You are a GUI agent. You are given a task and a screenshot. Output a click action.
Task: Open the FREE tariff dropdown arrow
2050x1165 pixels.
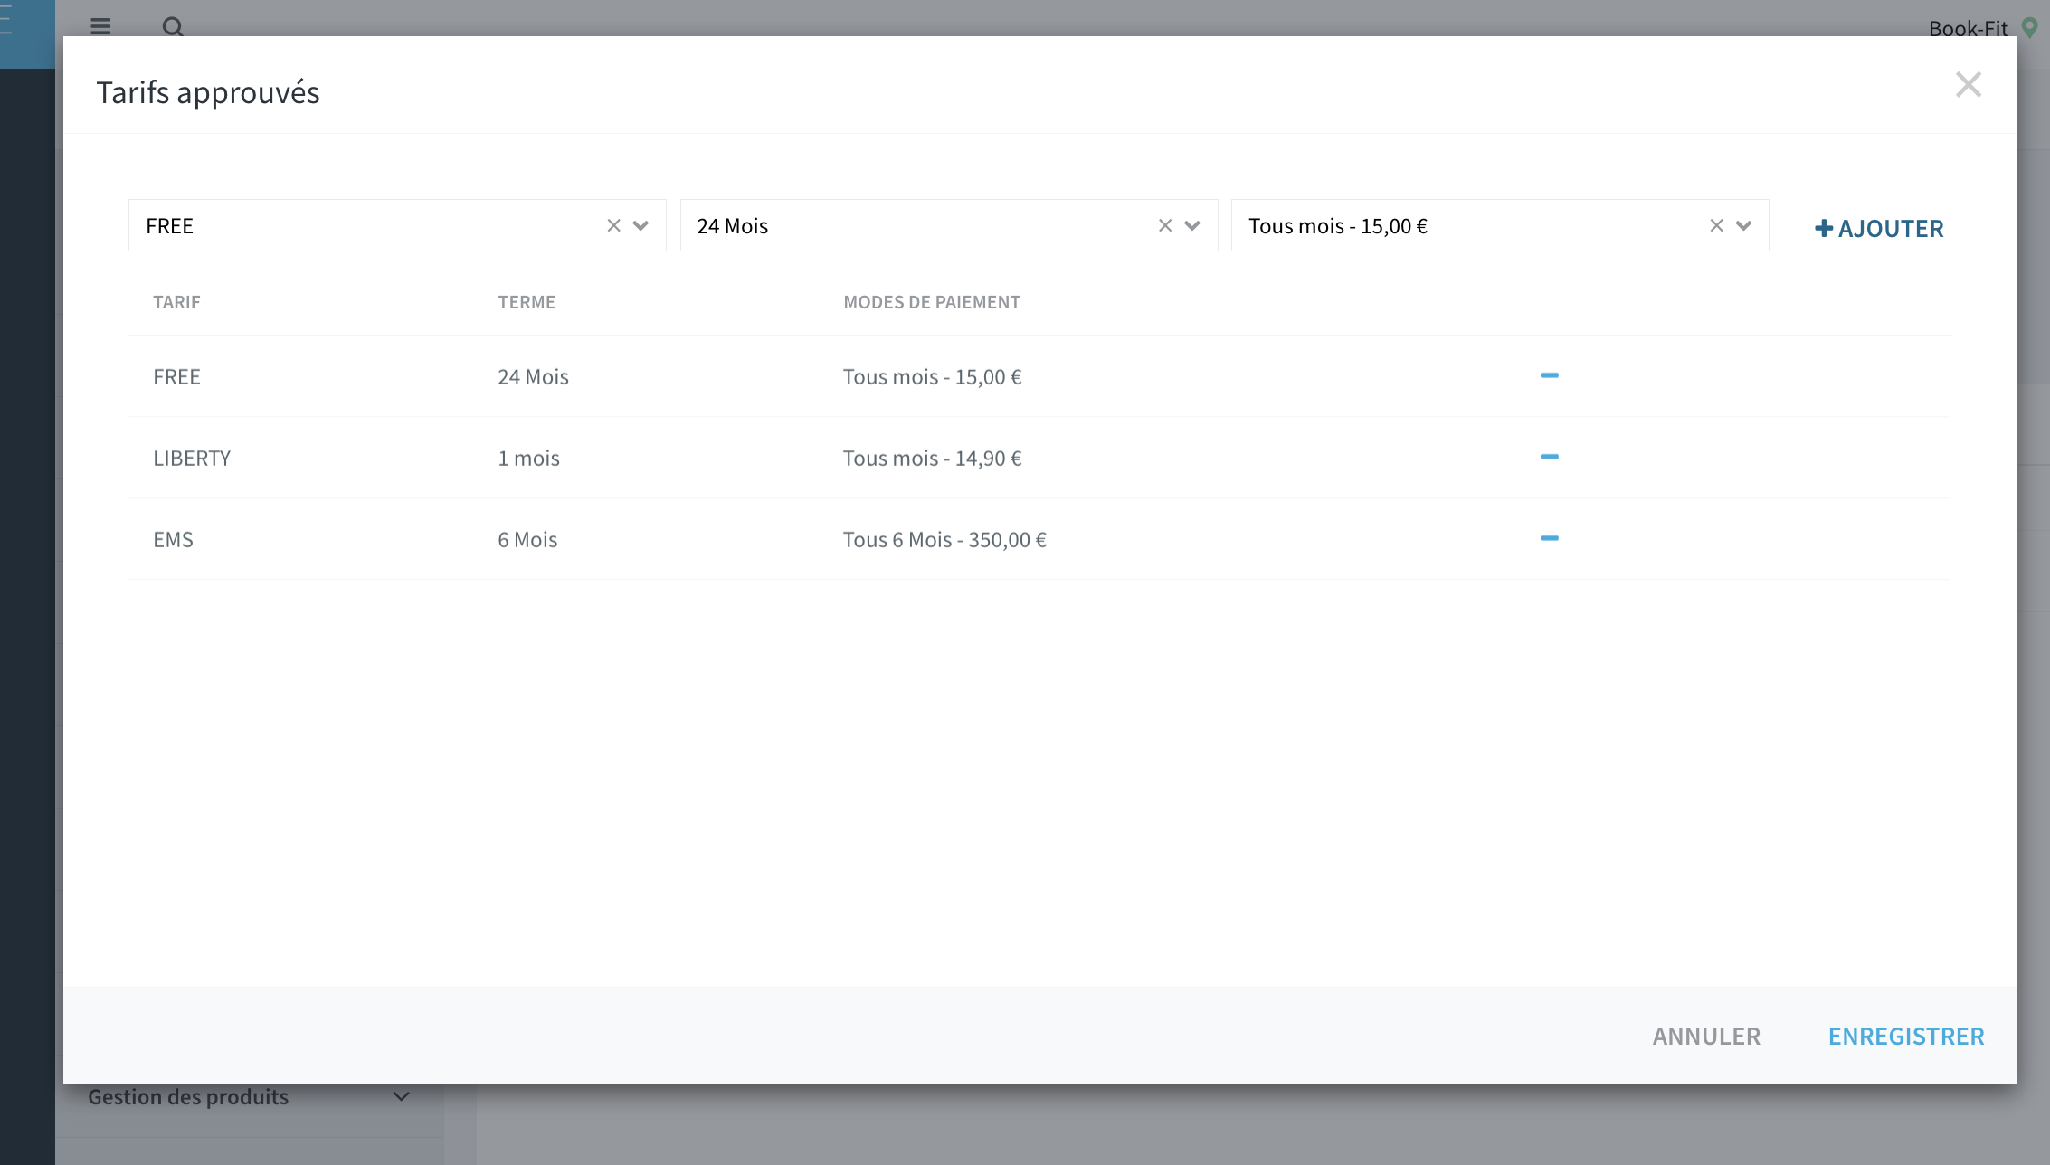pos(641,225)
